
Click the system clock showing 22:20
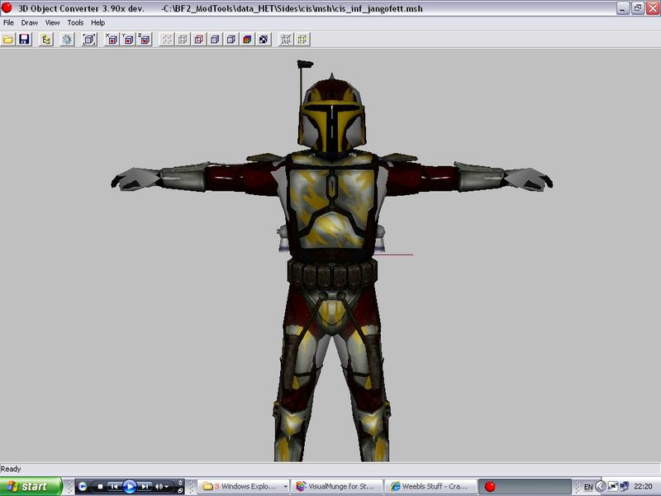tap(643, 487)
